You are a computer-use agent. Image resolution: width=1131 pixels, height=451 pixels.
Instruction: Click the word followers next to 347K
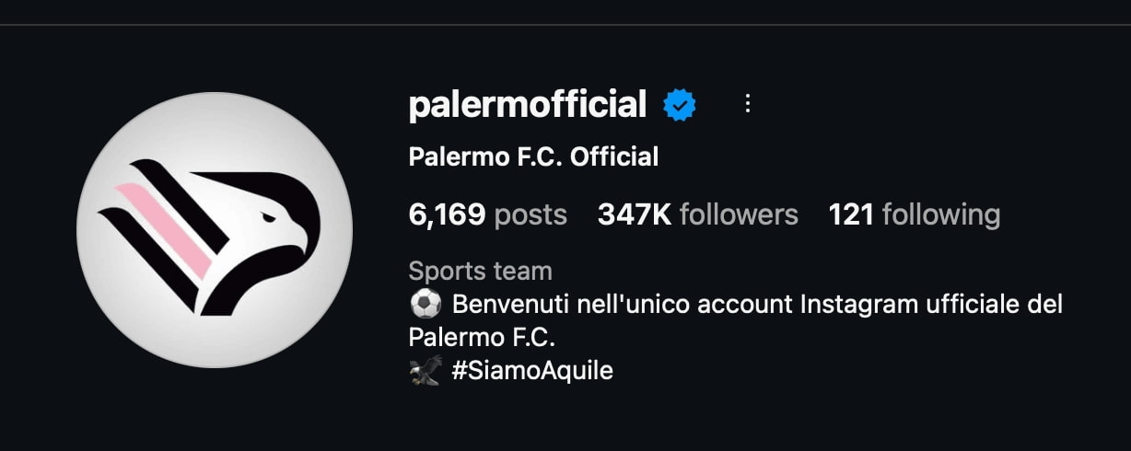click(739, 214)
